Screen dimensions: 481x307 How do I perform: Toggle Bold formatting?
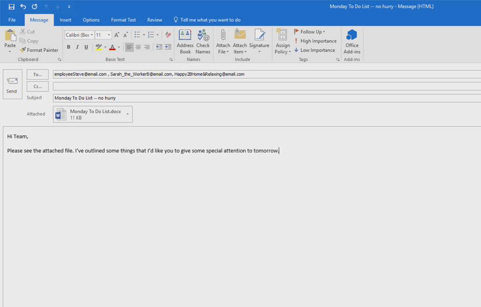pos(69,47)
